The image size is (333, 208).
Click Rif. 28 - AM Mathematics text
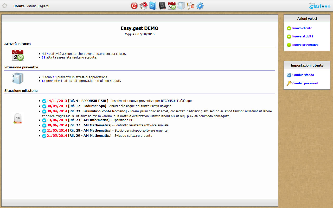[x=90, y=130]
